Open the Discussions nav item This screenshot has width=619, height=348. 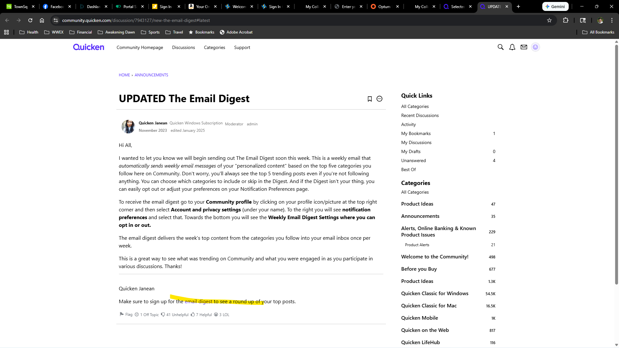point(183,47)
